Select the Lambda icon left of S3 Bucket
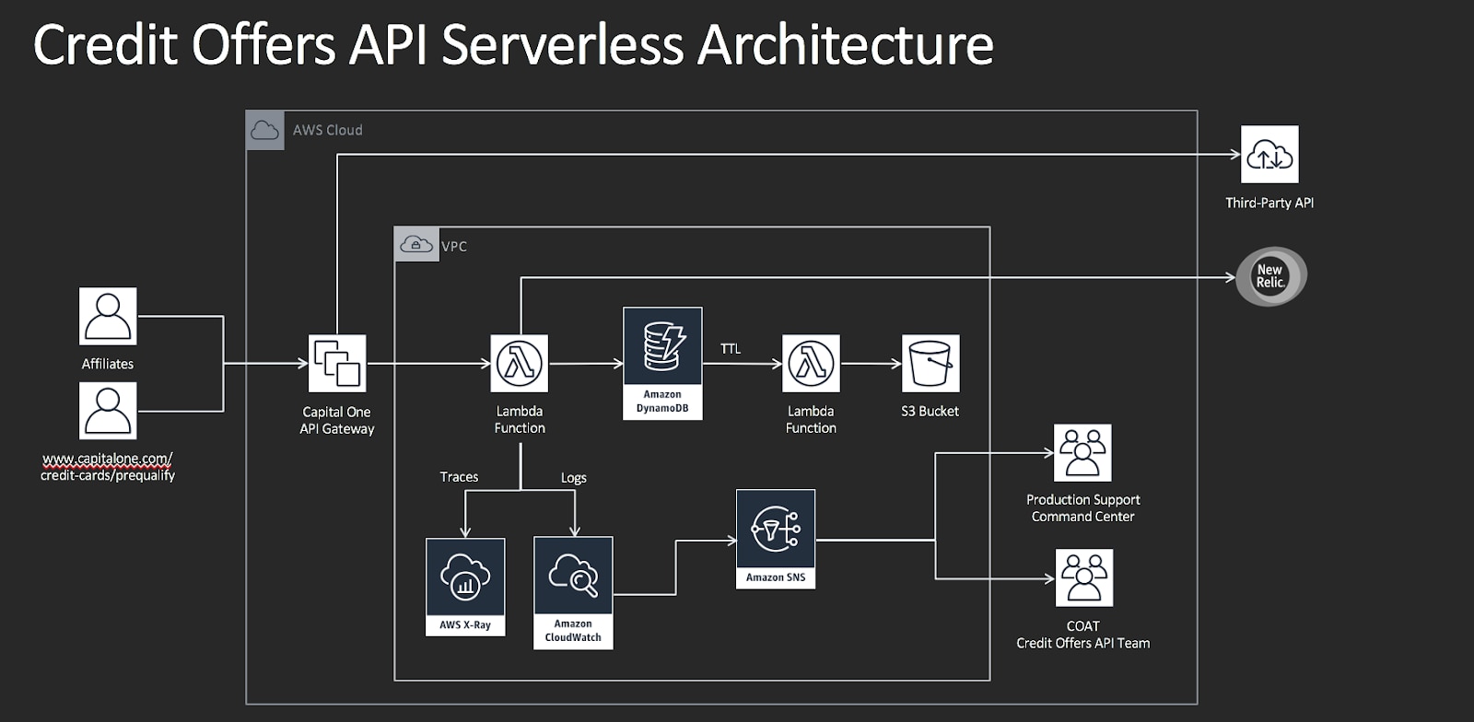This screenshot has width=1474, height=722. pyautogui.click(x=811, y=363)
